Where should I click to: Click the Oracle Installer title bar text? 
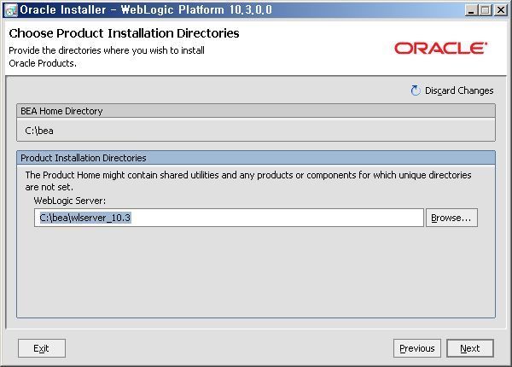click(x=146, y=9)
